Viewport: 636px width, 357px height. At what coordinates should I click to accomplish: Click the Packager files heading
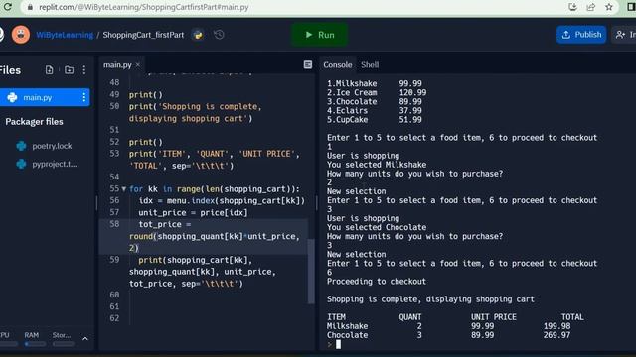34,122
